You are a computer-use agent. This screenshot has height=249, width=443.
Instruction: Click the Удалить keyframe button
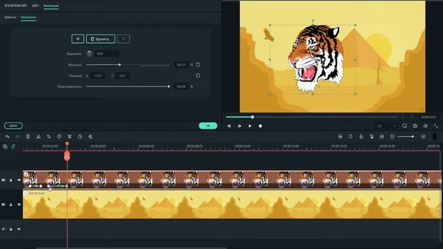(x=100, y=39)
